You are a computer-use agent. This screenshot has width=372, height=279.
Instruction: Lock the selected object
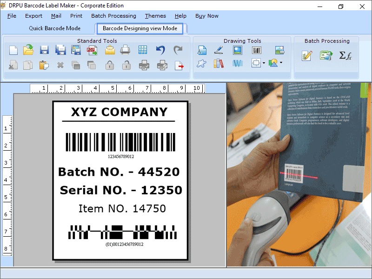coord(110,65)
